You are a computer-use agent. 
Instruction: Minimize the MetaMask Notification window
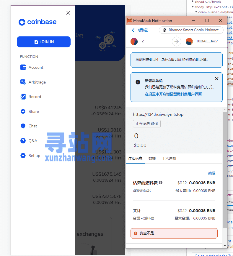pos(193,20)
